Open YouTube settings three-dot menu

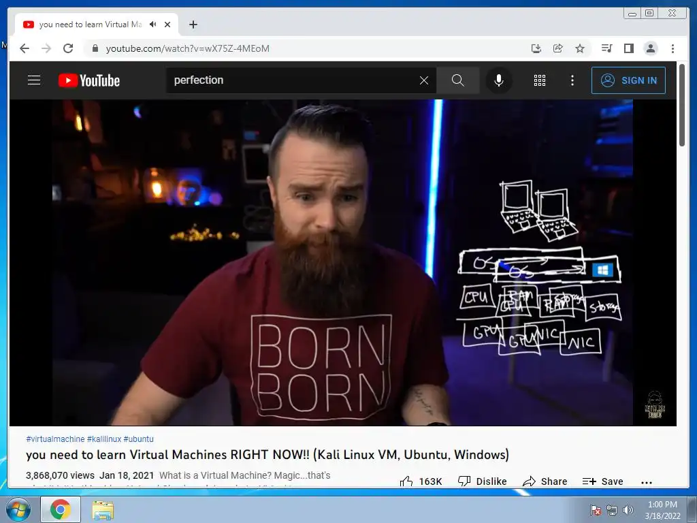click(572, 80)
